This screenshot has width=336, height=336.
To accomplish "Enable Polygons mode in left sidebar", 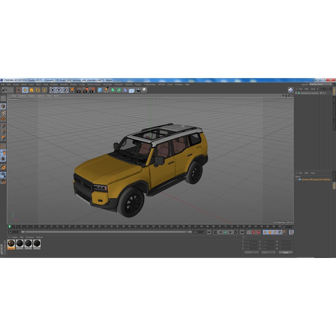I will point(3,138).
